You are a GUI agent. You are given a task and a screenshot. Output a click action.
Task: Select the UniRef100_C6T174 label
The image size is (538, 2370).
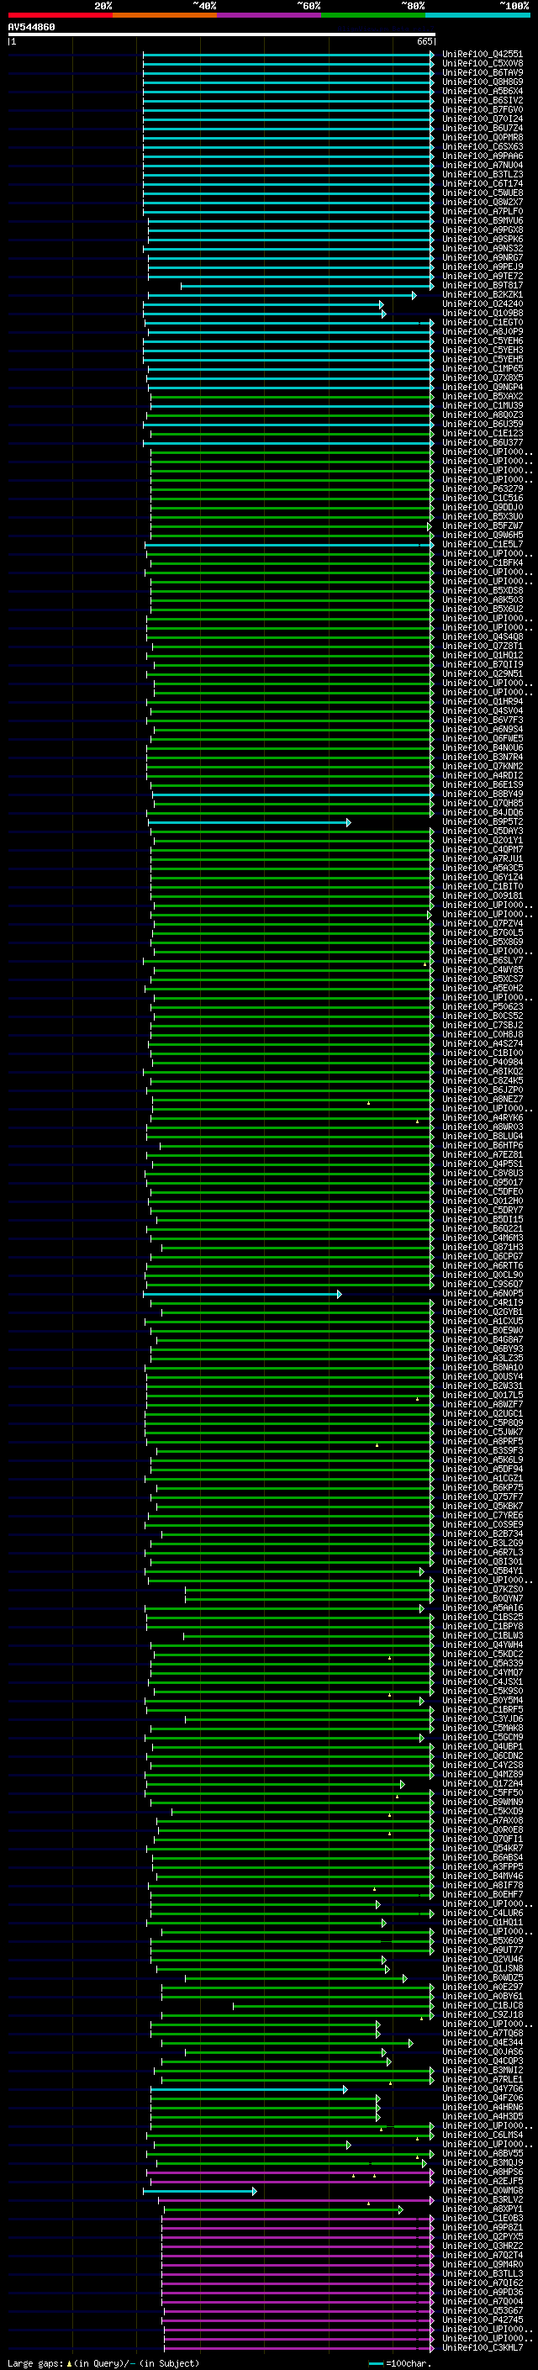tap(483, 183)
